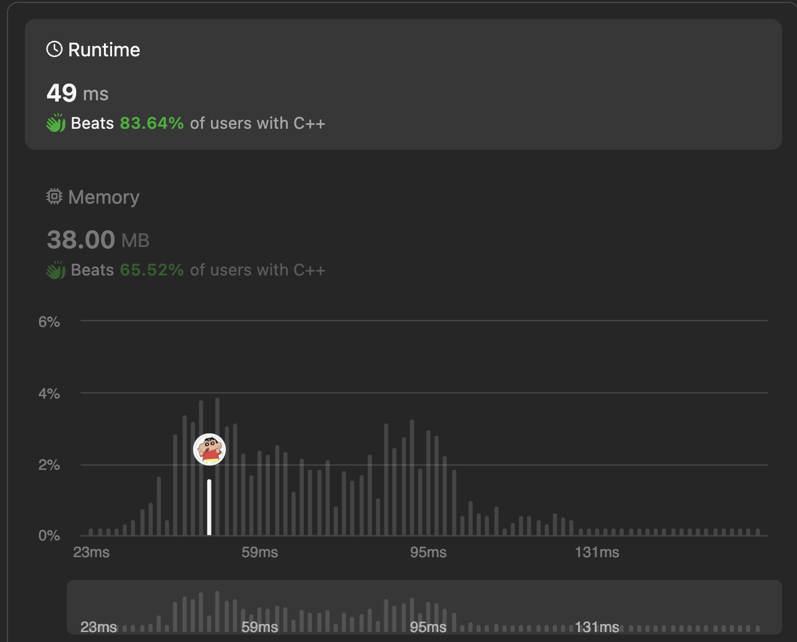Click the 95ms label on main chart axis
Image resolution: width=797 pixels, height=642 pixels.
(428, 552)
